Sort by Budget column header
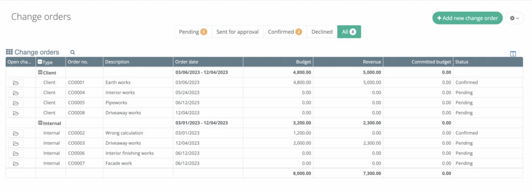 click(x=278, y=62)
